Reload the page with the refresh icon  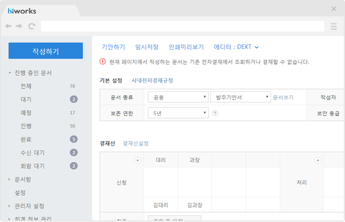32,26
